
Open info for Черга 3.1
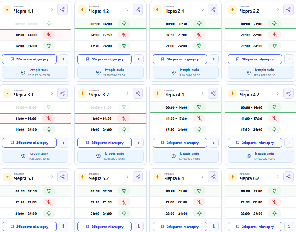coord(63,143)
